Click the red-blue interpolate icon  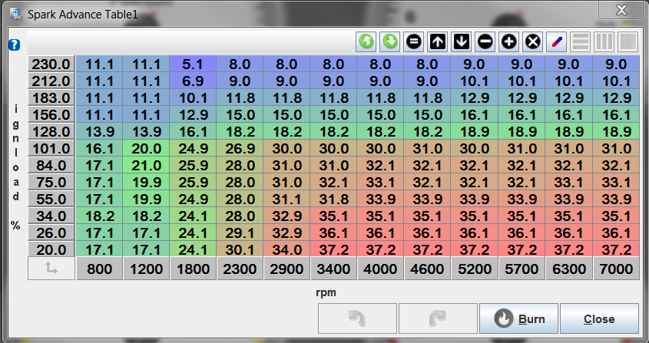coord(557,41)
